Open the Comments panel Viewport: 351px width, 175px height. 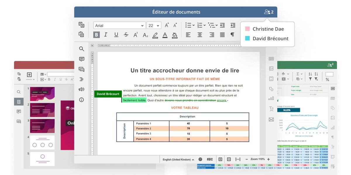(82, 59)
